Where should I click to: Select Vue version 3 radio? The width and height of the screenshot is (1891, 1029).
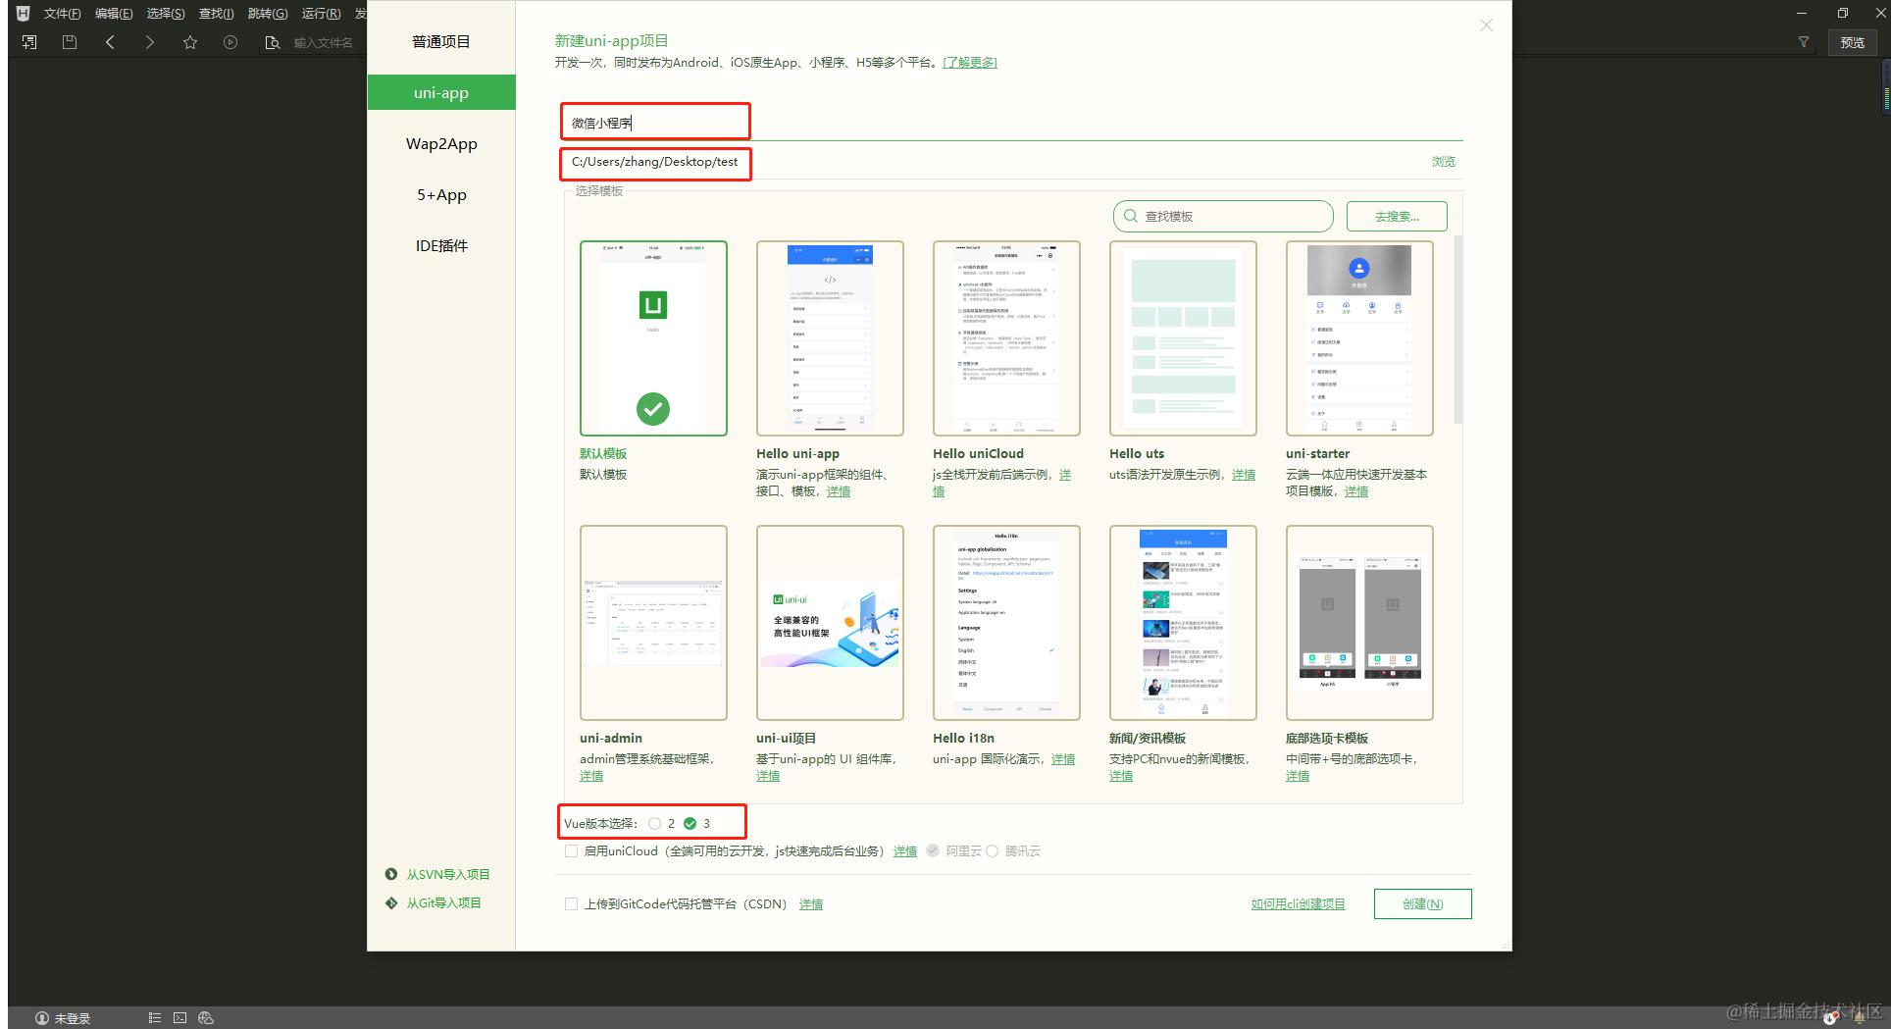tap(690, 823)
